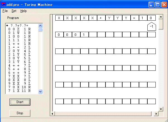Click the tape cell containing the plus sign

coord(101,18)
